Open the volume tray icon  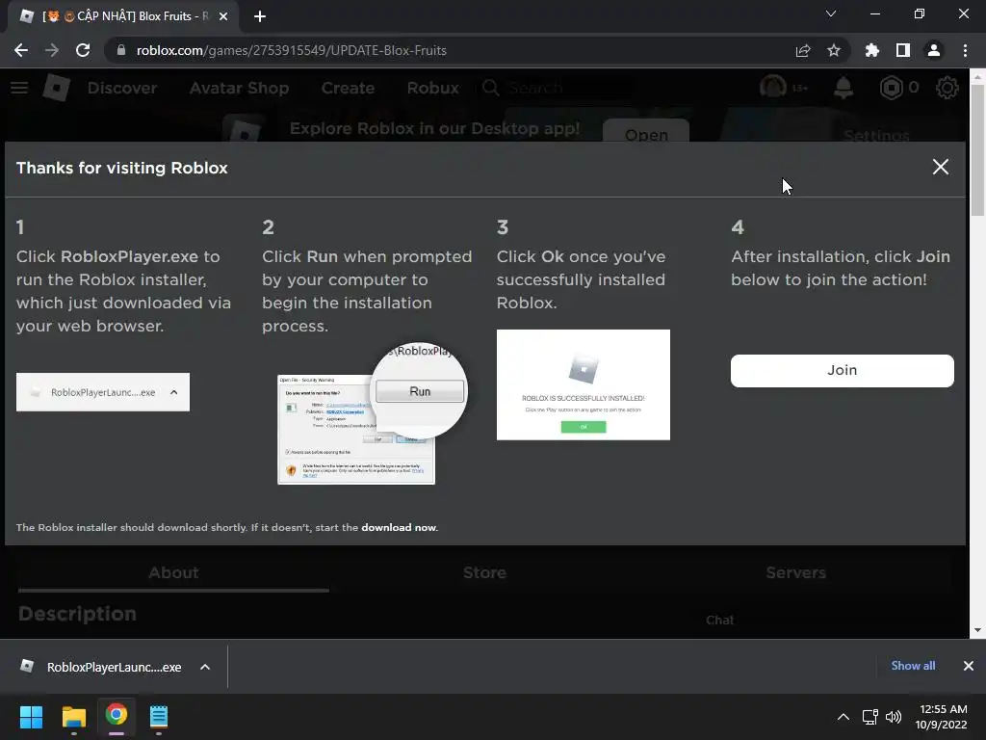tap(893, 717)
